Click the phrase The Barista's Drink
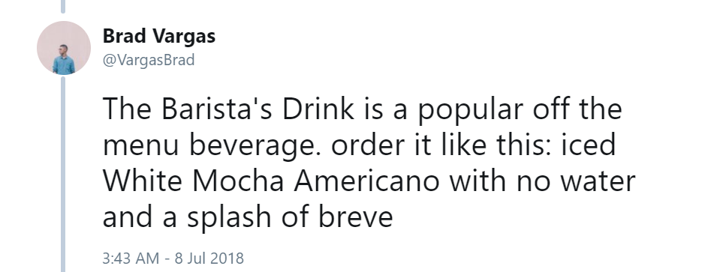 coord(228,109)
